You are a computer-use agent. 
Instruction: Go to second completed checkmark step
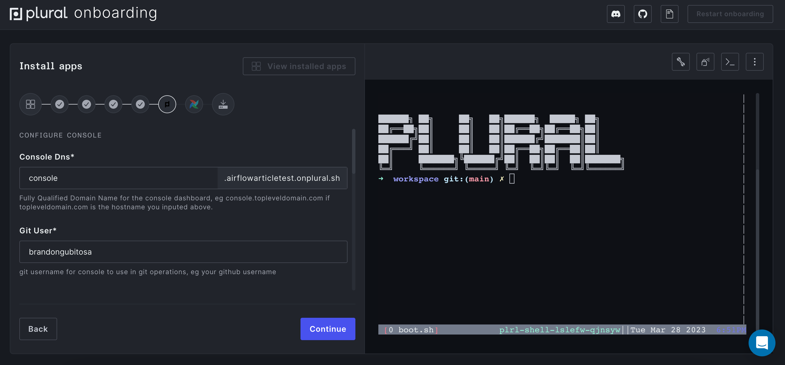point(87,104)
